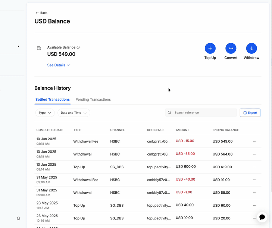Expand the sidebar arrow item
The width and height of the screenshot is (272, 228).
pyautogui.click(x=18, y=46)
